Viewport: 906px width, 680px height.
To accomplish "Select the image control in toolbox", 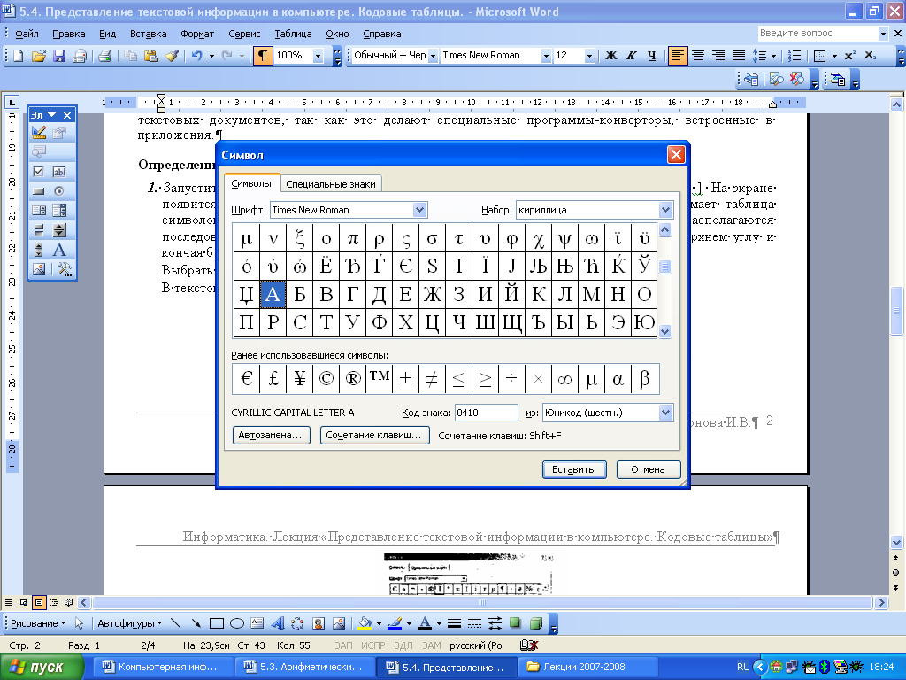I will [x=39, y=269].
